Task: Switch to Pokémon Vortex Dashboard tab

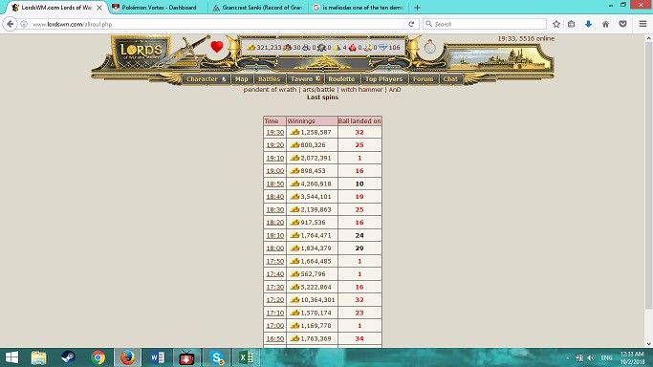Action: tap(159, 8)
